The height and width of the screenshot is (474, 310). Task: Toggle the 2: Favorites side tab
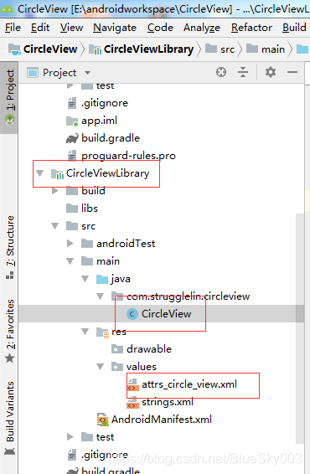click(10, 331)
